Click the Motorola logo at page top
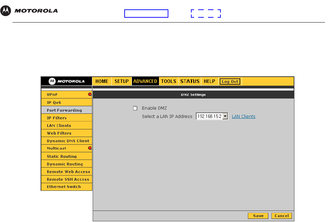 click(29, 11)
